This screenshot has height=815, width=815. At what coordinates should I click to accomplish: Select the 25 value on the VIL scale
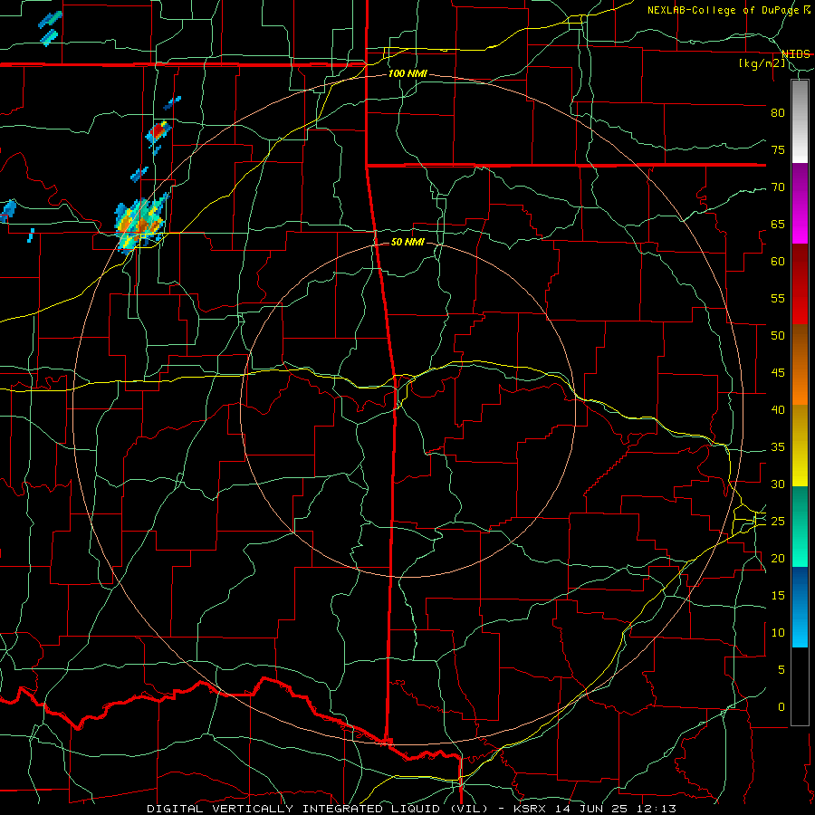pos(778,522)
